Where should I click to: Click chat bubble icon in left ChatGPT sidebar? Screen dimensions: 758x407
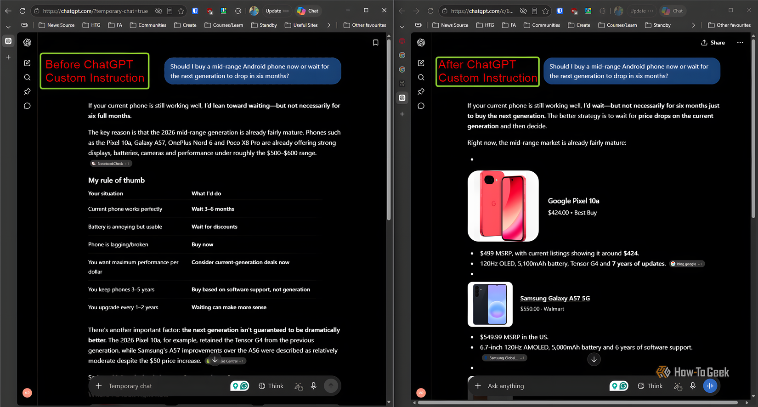(27, 106)
